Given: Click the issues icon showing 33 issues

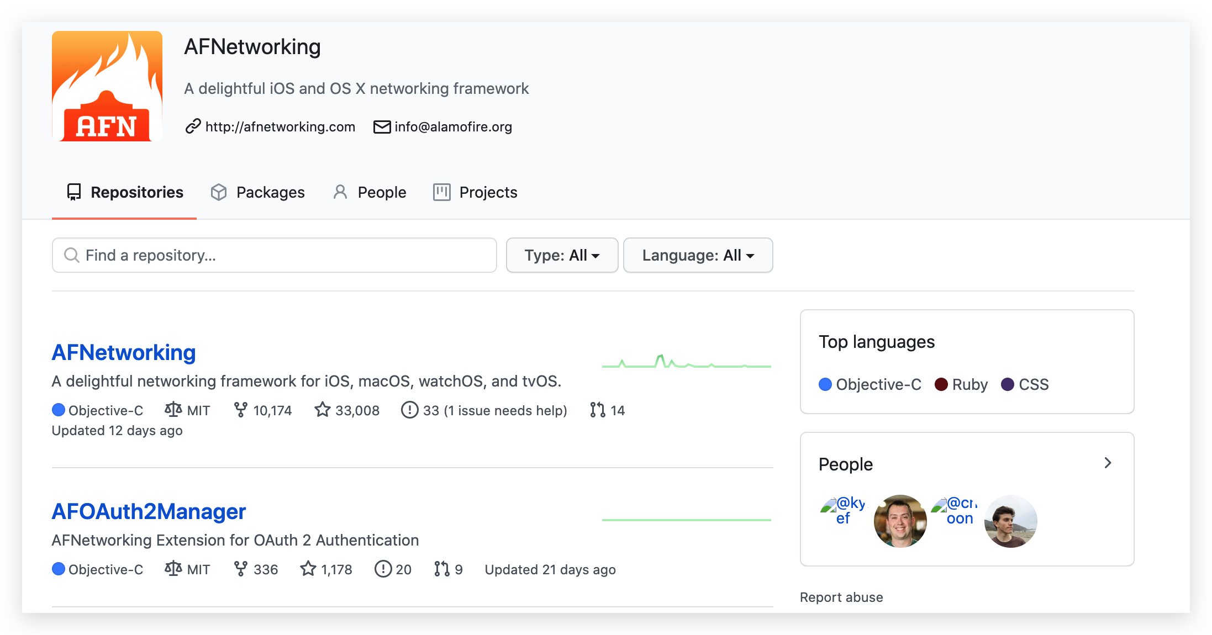Looking at the screenshot, I should click(x=409, y=410).
